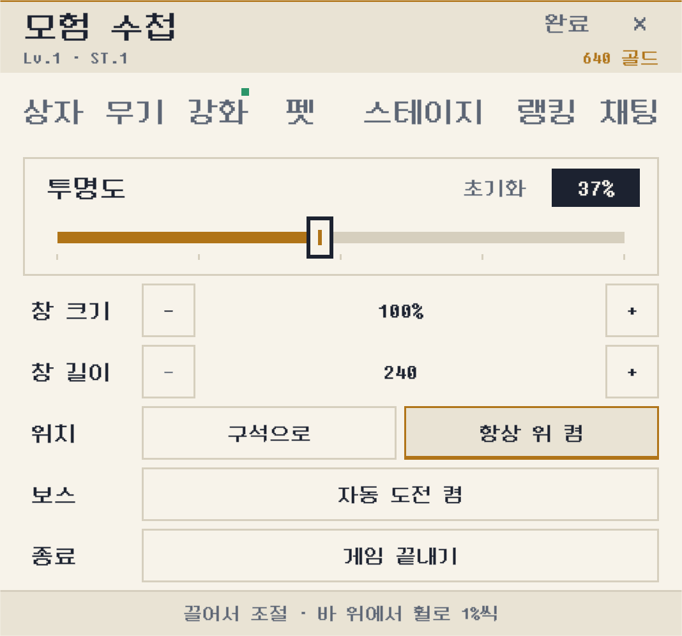The height and width of the screenshot is (636, 682).
Task: Click the 투명도 slider handle
Action: pos(320,238)
